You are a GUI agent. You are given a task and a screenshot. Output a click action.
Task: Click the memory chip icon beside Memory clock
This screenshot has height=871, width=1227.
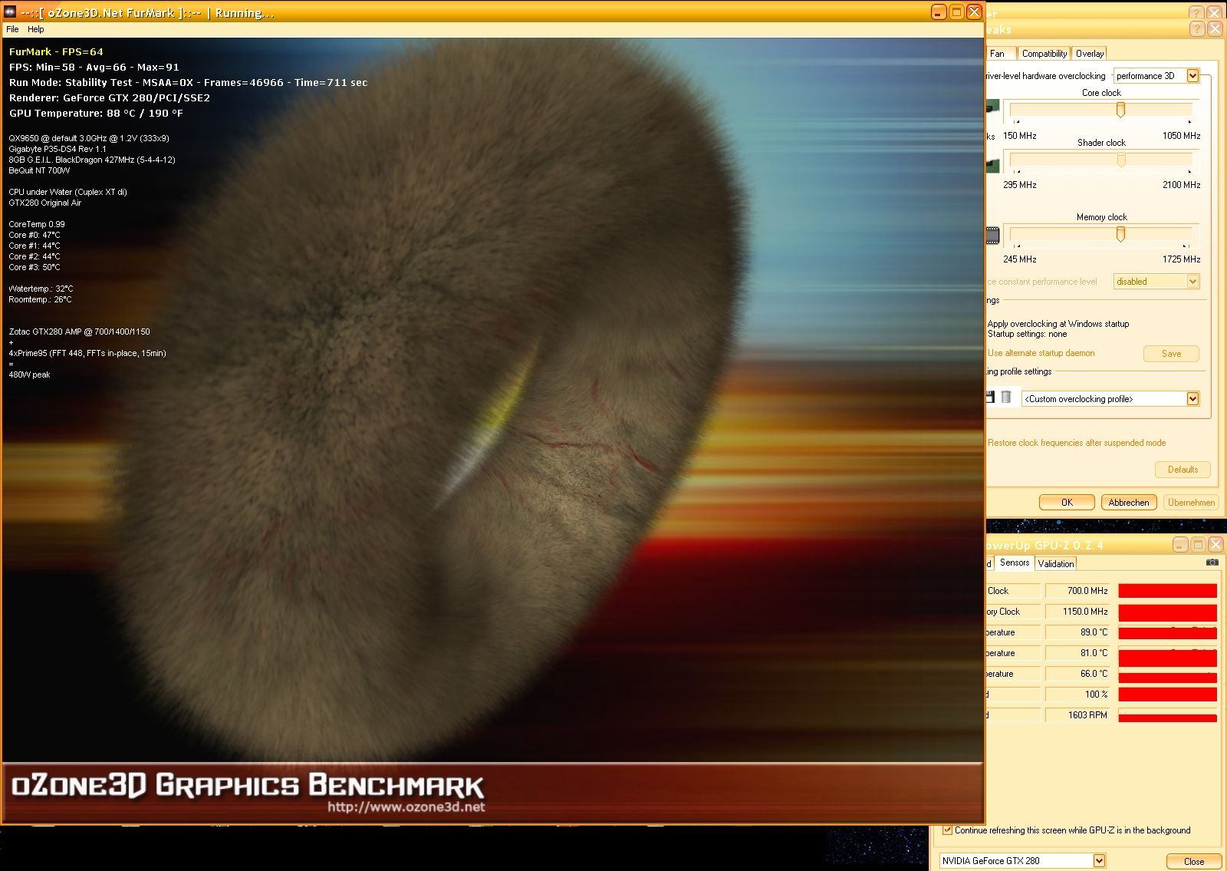click(x=992, y=235)
